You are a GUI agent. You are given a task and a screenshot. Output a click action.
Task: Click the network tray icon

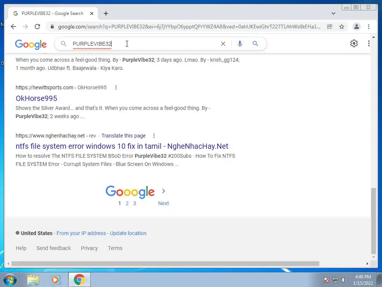click(x=335, y=280)
